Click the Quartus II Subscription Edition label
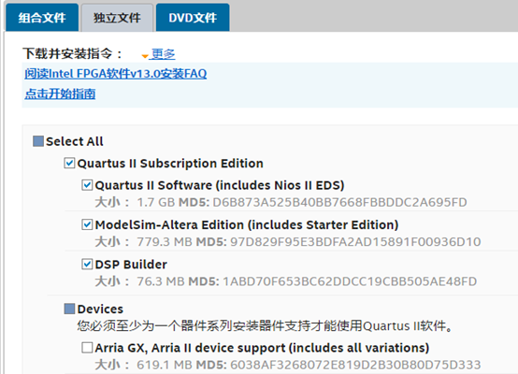The width and height of the screenshot is (518, 374). 170,164
